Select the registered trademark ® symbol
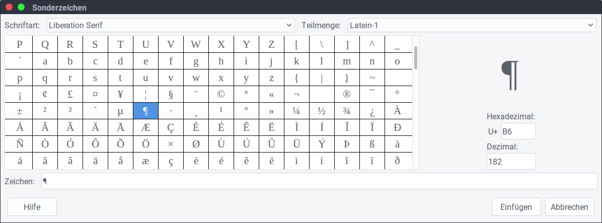Screen dimensions: 602x223 coord(347,94)
